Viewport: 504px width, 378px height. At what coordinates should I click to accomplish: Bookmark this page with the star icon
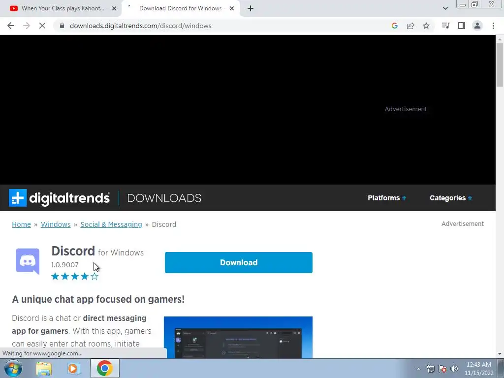[426, 26]
